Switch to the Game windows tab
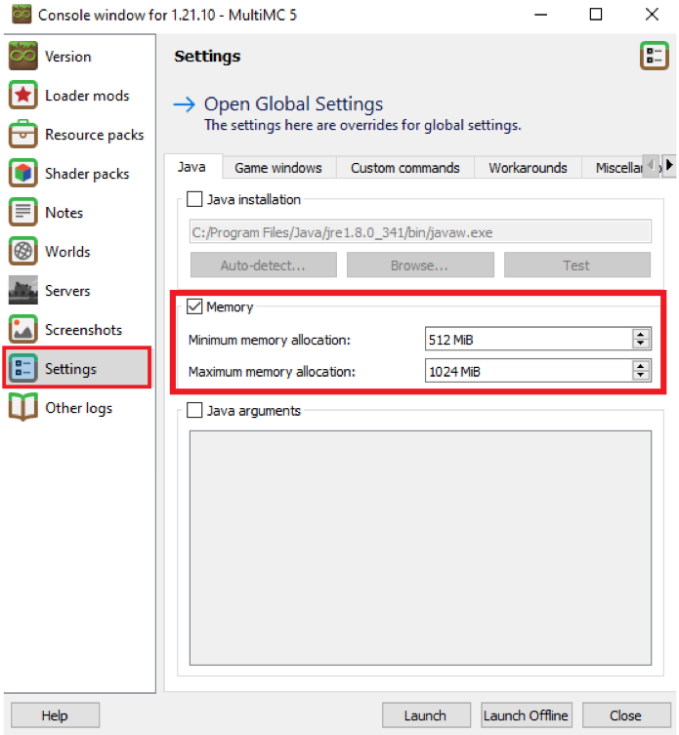The width and height of the screenshot is (679, 735). 277,168
